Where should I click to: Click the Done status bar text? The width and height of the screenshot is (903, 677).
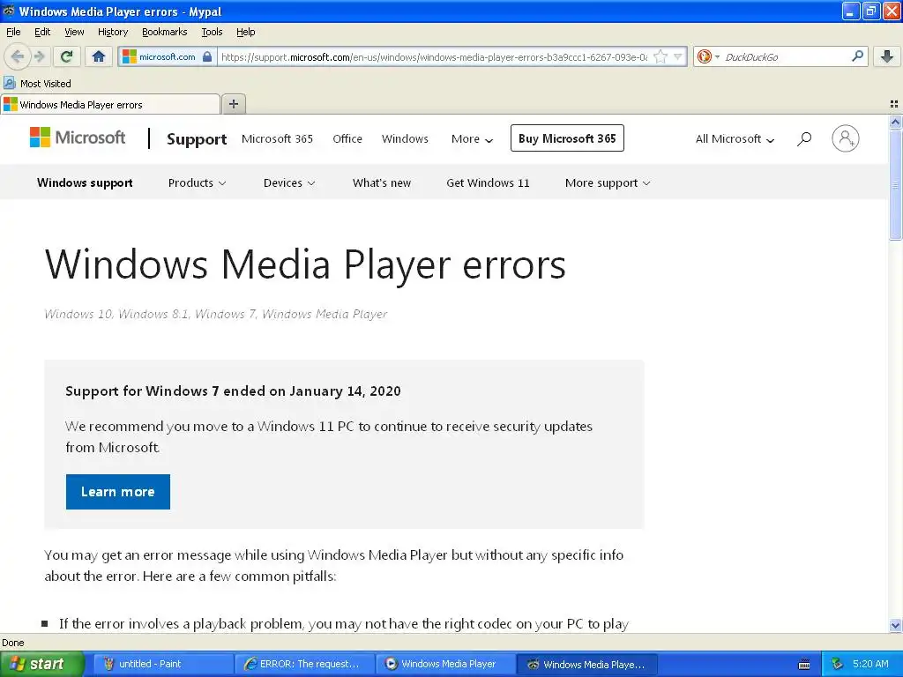click(12, 643)
